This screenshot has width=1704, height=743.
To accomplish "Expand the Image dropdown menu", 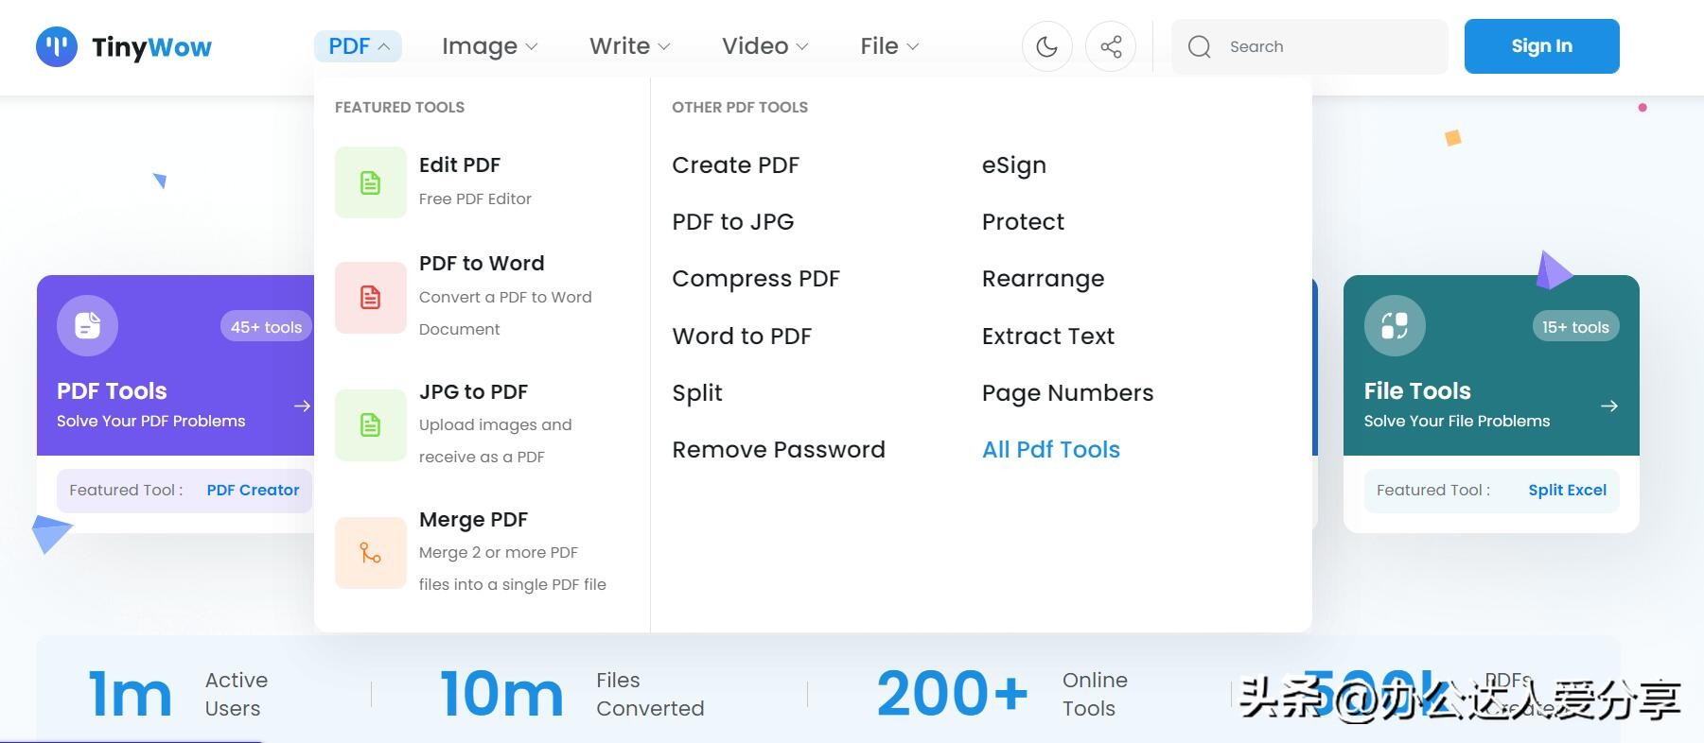I will coord(489,46).
